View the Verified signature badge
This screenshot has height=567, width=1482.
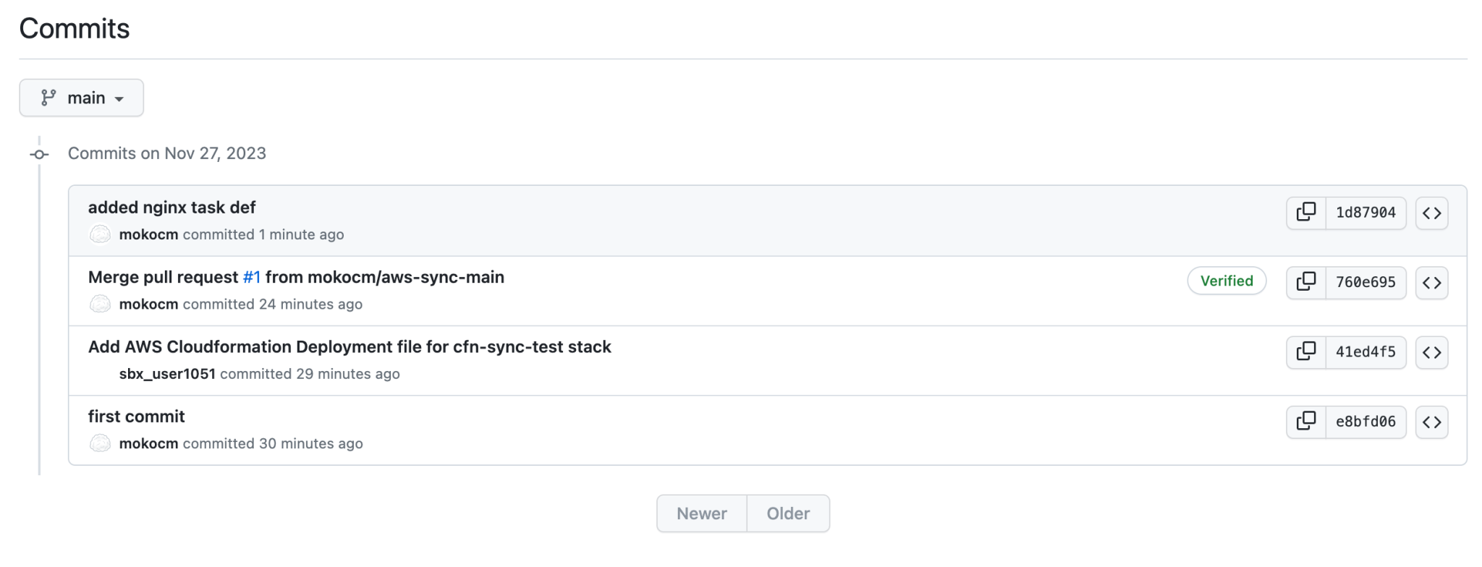coord(1227,281)
